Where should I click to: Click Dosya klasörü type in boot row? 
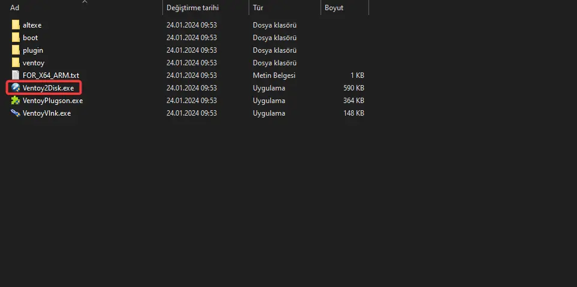tap(274, 38)
